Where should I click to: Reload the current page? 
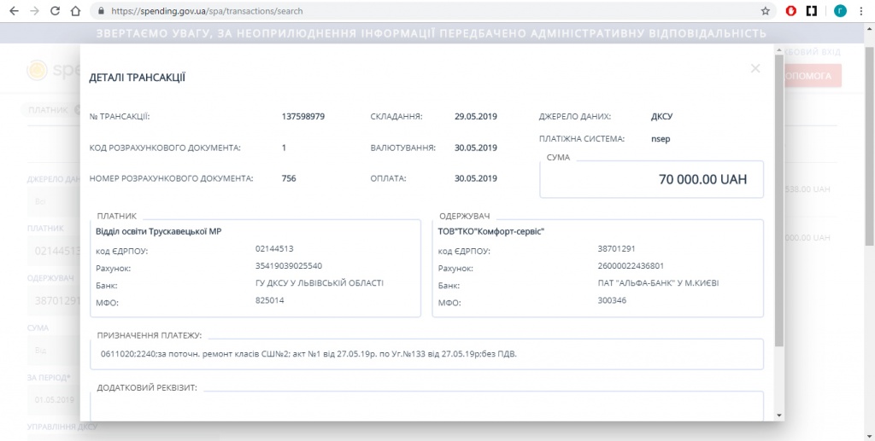point(55,11)
